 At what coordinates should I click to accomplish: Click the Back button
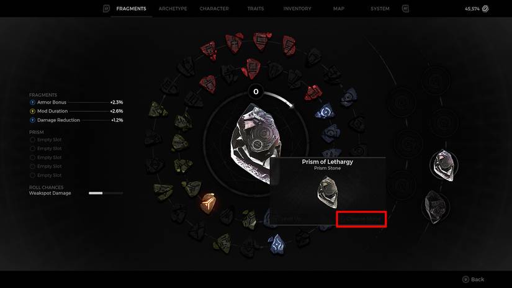pyautogui.click(x=473, y=279)
